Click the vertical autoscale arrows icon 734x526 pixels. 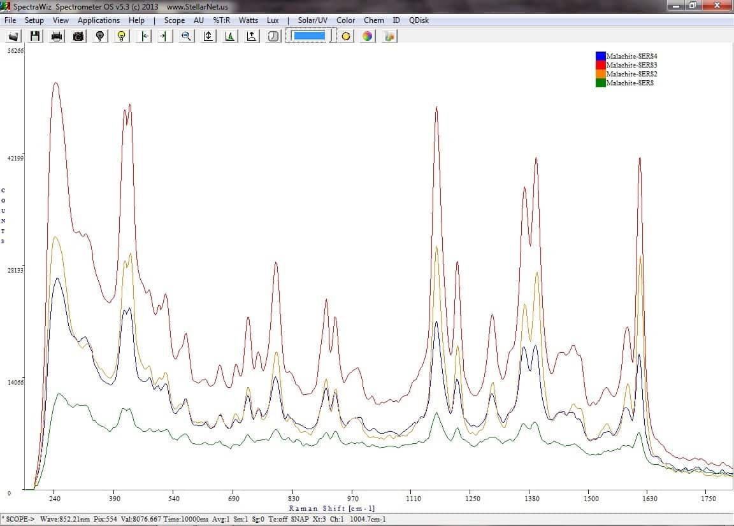pyautogui.click(x=208, y=36)
